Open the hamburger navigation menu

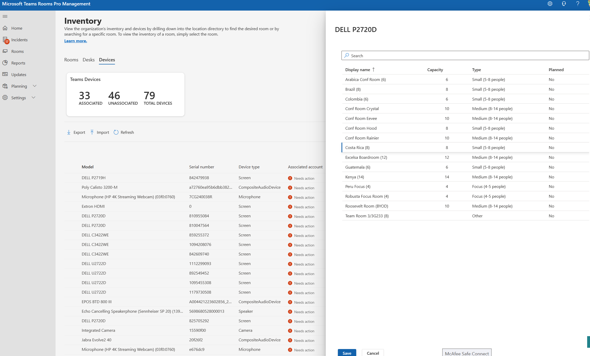pyautogui.click(x=5, y=16)
